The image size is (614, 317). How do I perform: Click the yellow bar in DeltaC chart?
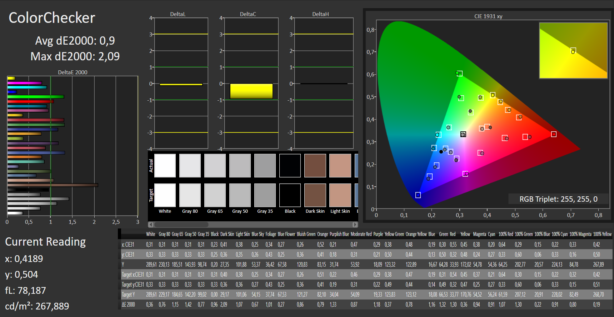click(251, 91)
